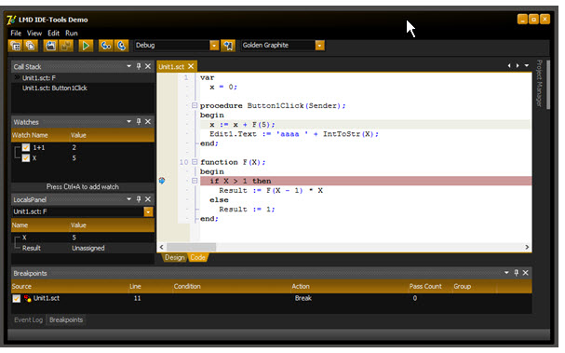The width and height of the screenshot is (565, 353).
Task: Open the Run menu
Action: point(72,34)
